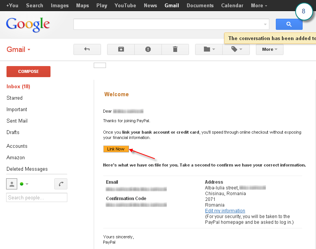316x249 pixels.
Task: Open the Accounts label
Action: 17,146
